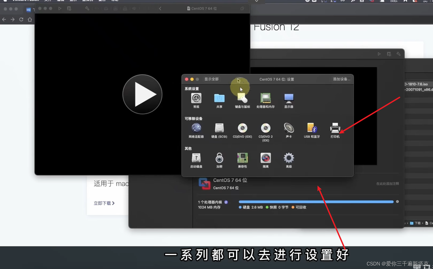Screen dimensions: 433x269
Task: Open 隔离 (Isolation) icon
Action: click(266, 158)
